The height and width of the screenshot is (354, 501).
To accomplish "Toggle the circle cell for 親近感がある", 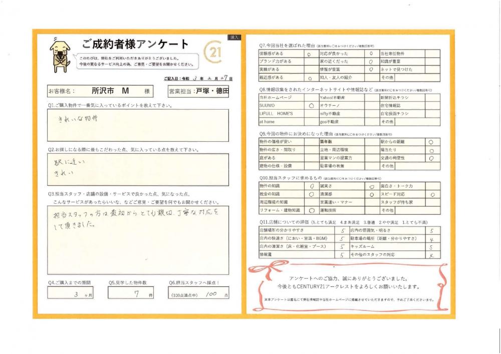I will [x=312, y=78].
